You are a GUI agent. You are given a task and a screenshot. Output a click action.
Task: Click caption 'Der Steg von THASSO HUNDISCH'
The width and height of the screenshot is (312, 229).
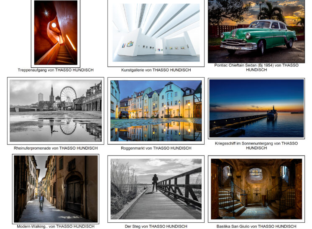[156, 226]
